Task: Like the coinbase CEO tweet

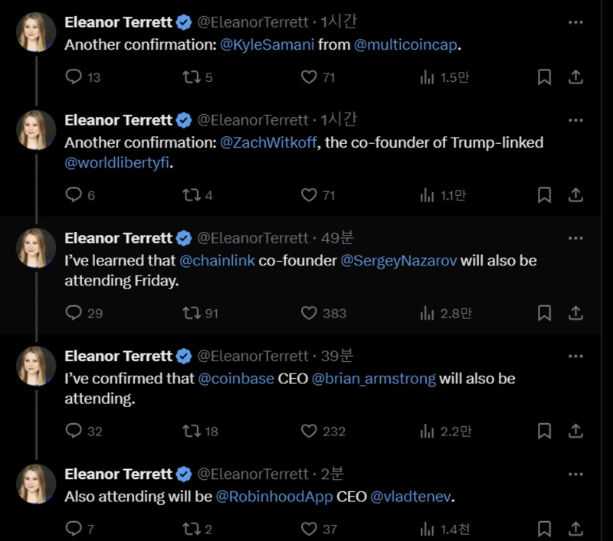Action: [x=310, y=432]
